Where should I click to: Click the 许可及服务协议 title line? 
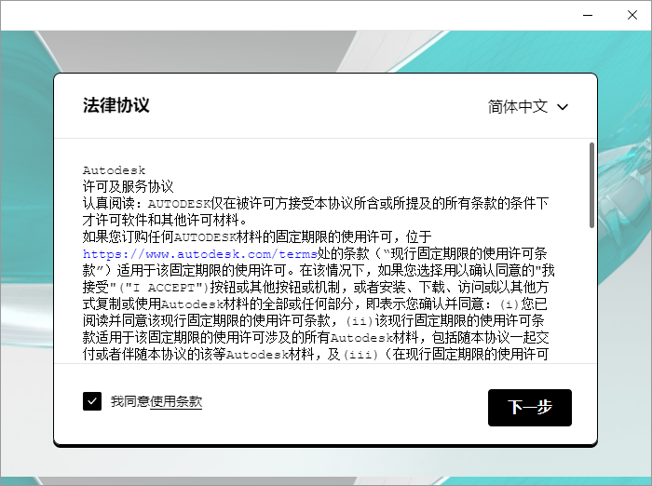(x=128, y=186)
